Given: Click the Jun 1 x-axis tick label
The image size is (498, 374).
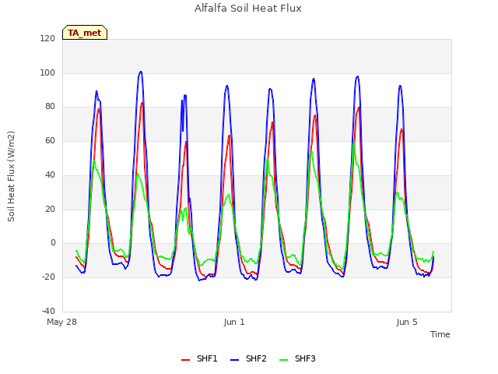Looking at the screenshot, I should tap(234, 322).
